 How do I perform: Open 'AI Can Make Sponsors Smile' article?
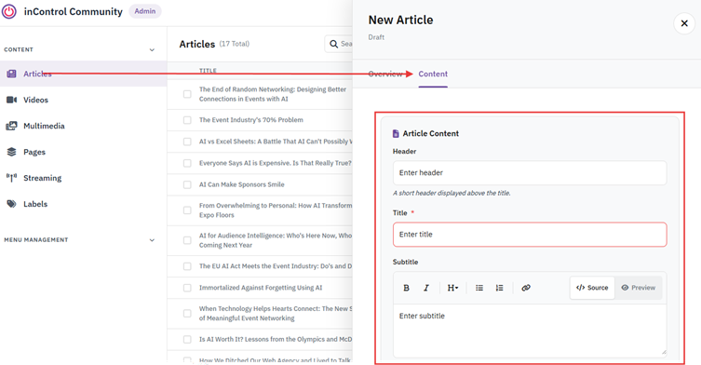point(242,184)
